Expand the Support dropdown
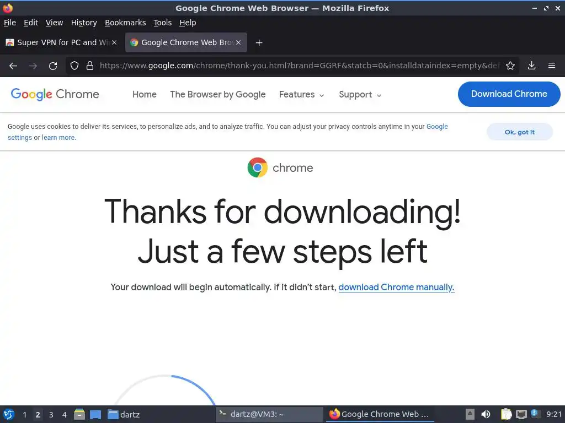 [x=360, y=95]
